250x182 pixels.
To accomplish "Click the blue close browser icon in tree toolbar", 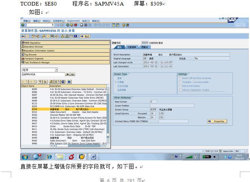I will (69, 82).
